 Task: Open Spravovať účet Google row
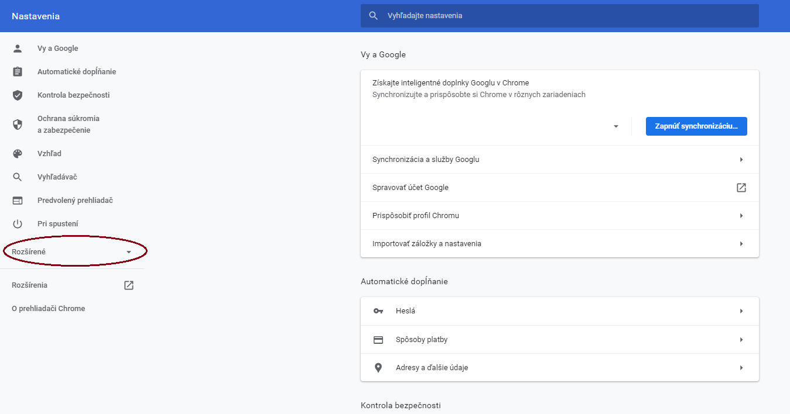point(560,188)
